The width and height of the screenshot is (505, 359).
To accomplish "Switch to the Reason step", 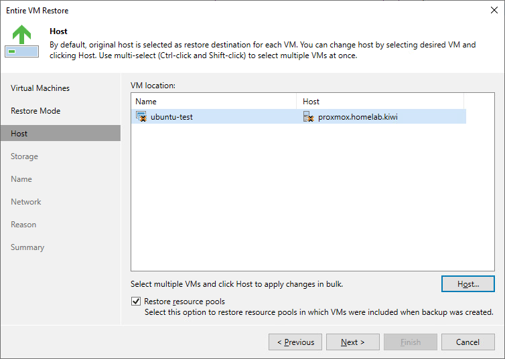I will point(23,225).
